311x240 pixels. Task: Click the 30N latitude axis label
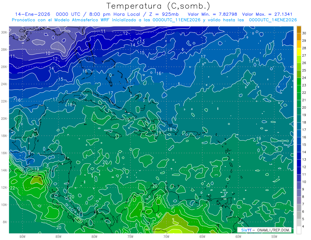pos(4,32)
